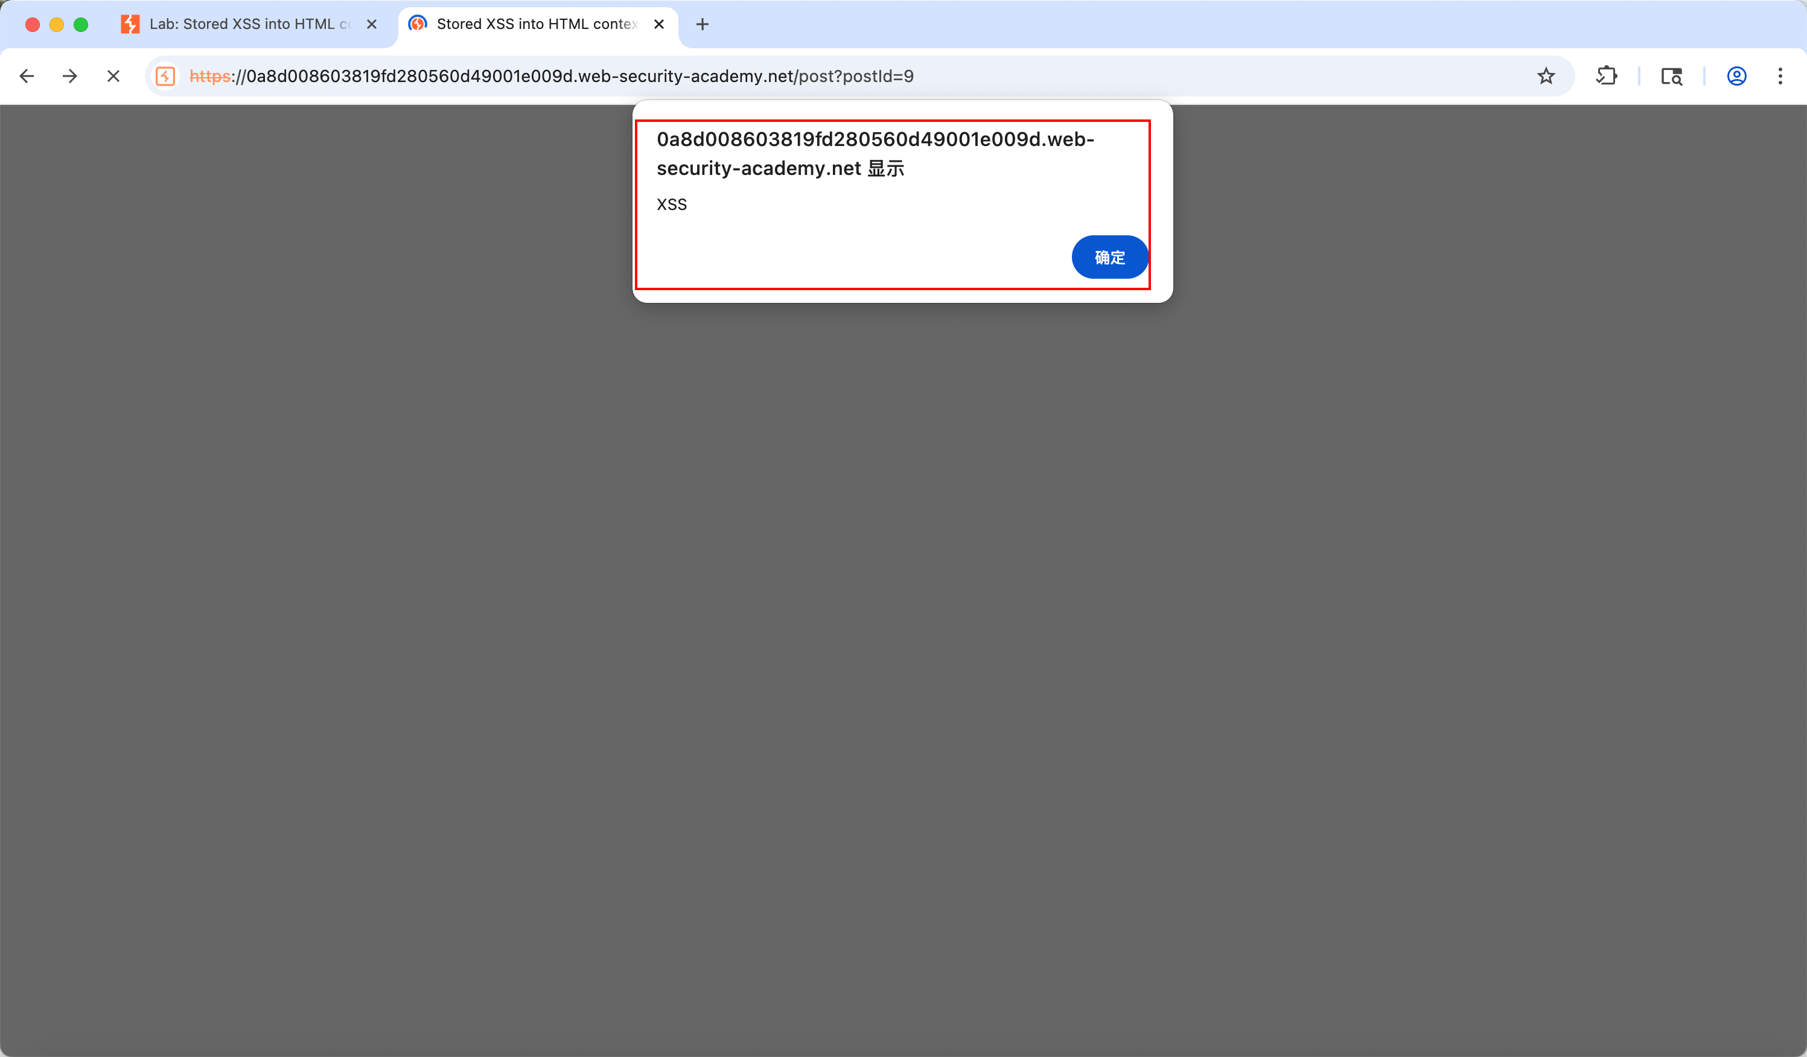The image size is (1807, 1057).
Task: Bookmark this page with the star icon
Action: pyautogui.click(x=1546, y=76)
